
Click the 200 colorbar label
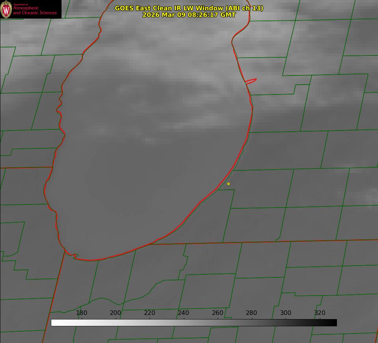pyautogui.click(x=115, y=313)
